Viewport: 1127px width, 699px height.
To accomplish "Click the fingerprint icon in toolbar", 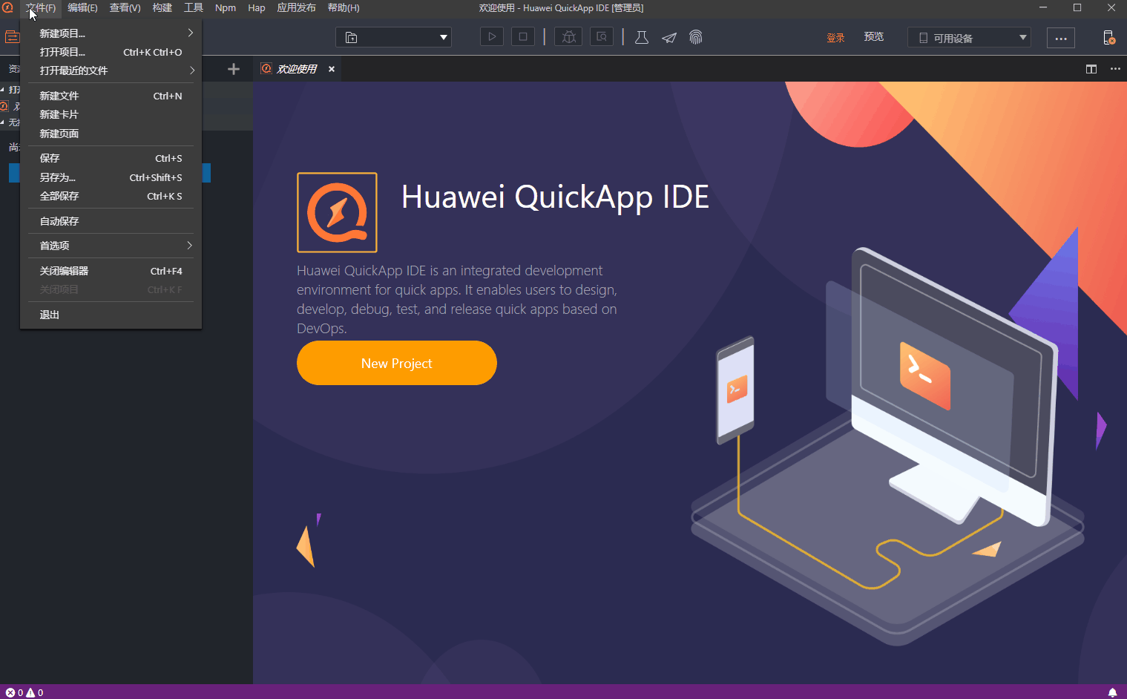I will point(695,37).
